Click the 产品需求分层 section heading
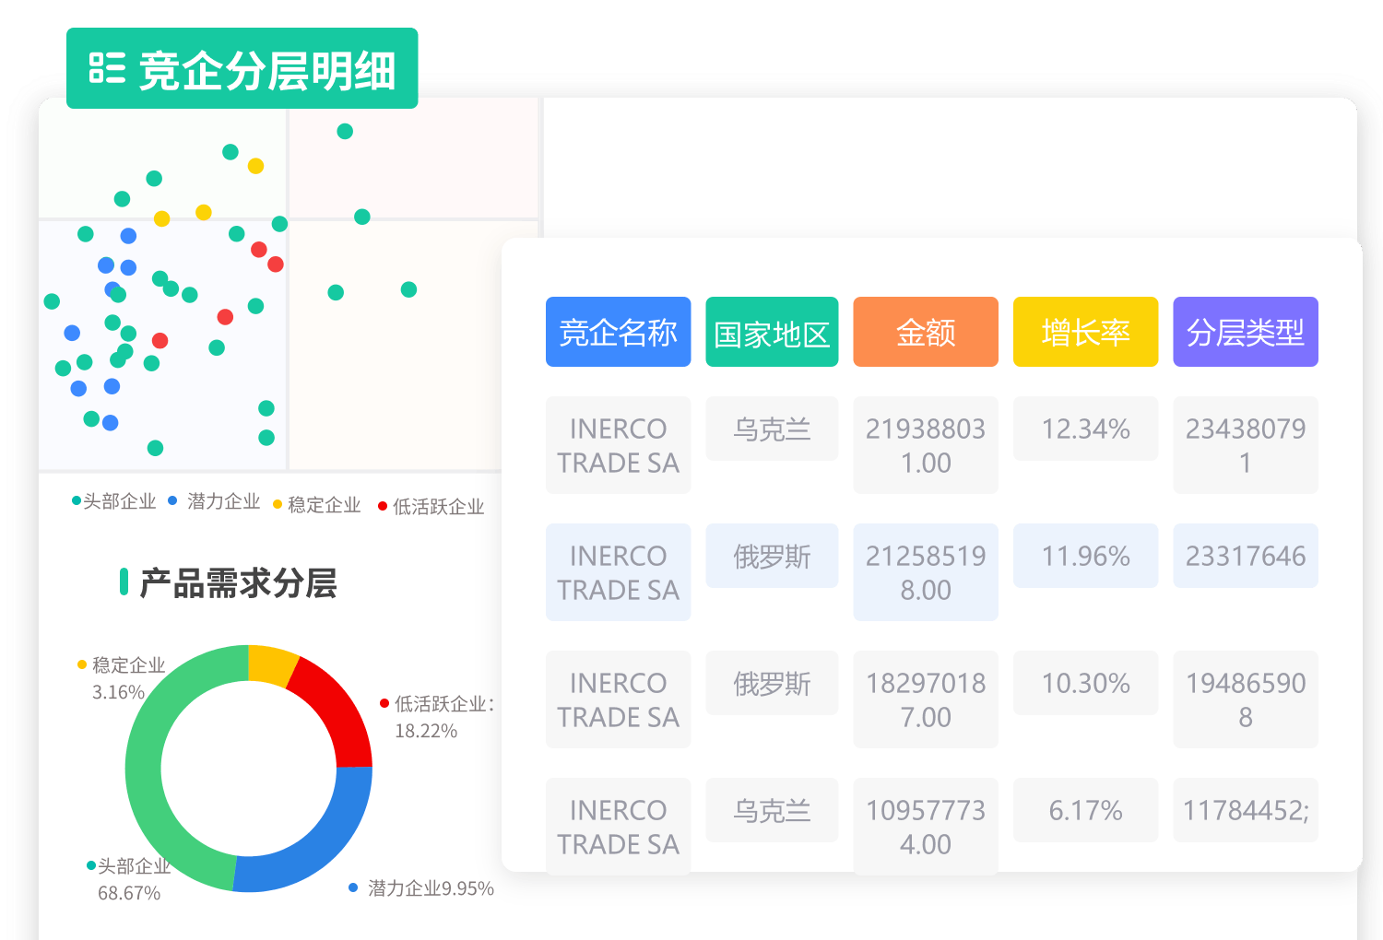1383x940 pixels. point(229,582)
